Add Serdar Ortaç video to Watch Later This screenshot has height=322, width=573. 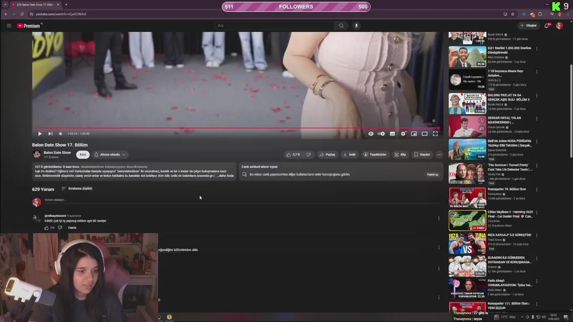click(482, 120)
